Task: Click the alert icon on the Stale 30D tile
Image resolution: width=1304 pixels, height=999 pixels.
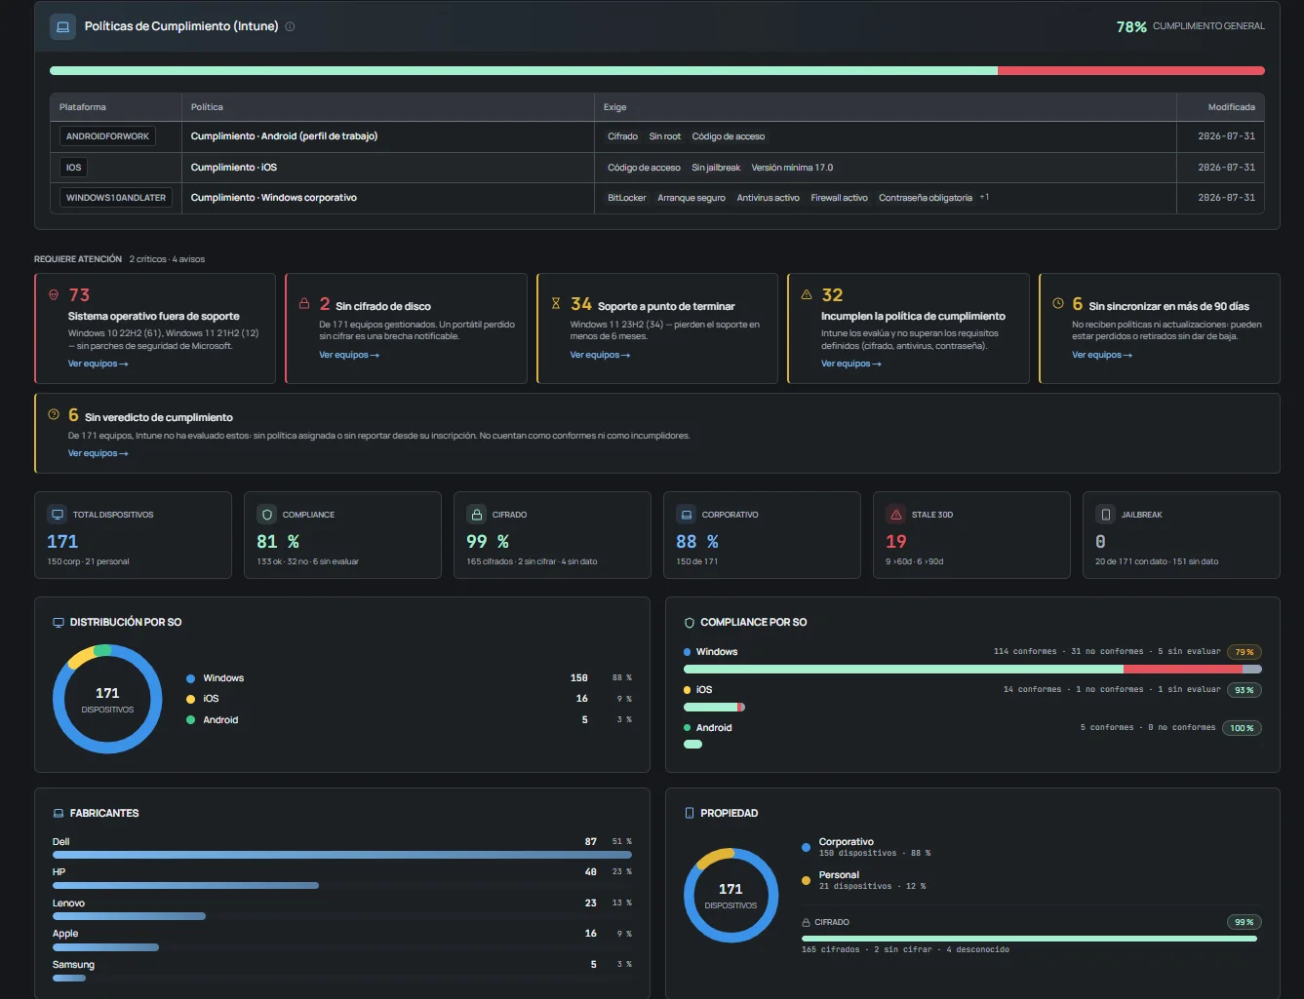Action: 896,515
